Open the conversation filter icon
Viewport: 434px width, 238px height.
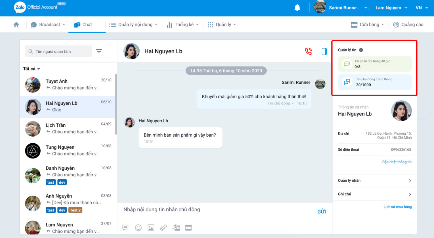pyautogui.click(x=99, y=51)
